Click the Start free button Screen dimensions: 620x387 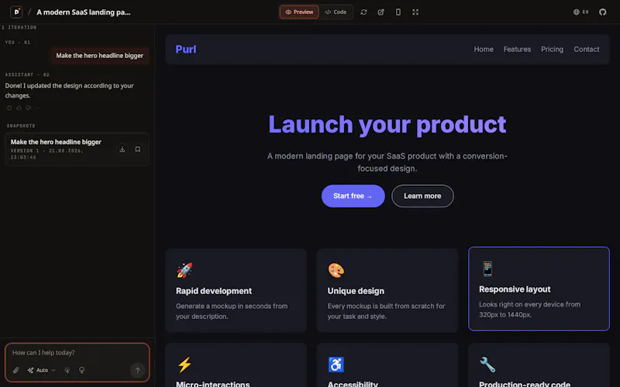(353, 196)
